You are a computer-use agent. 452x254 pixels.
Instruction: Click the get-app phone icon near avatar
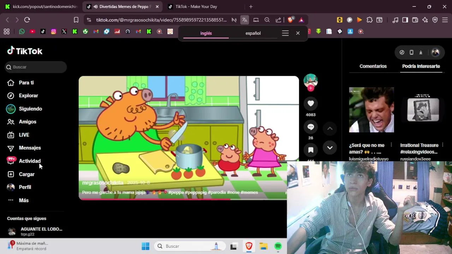click(x=411, y=52)
